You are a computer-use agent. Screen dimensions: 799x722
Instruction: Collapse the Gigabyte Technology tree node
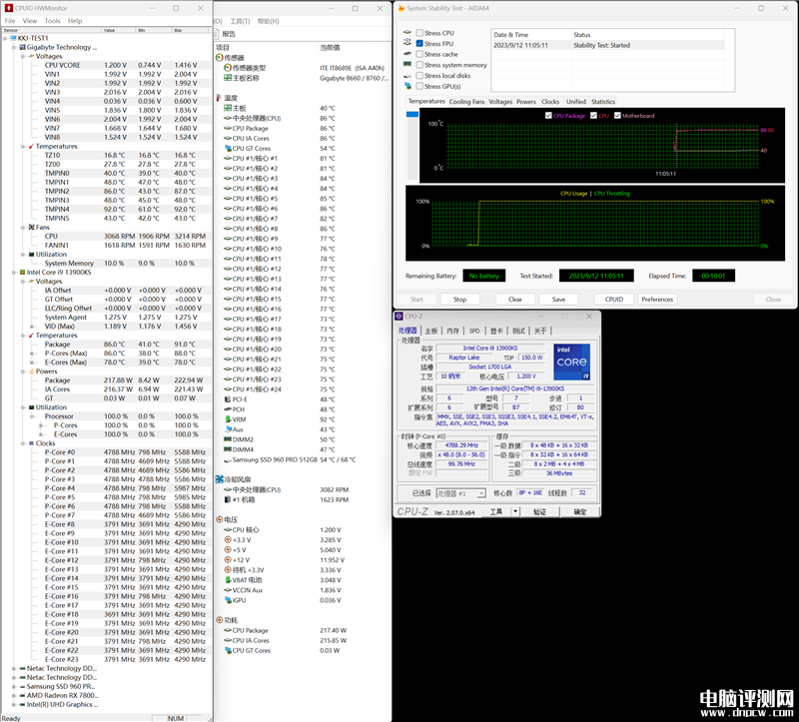click(14, 47)
